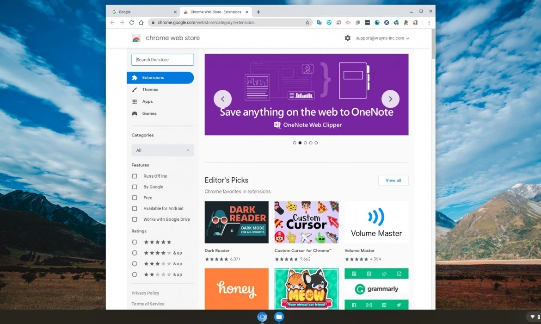This screenshot has height=324, width=541.
Task: Launch Chrome from the shelf
Action: pos(262,317)
